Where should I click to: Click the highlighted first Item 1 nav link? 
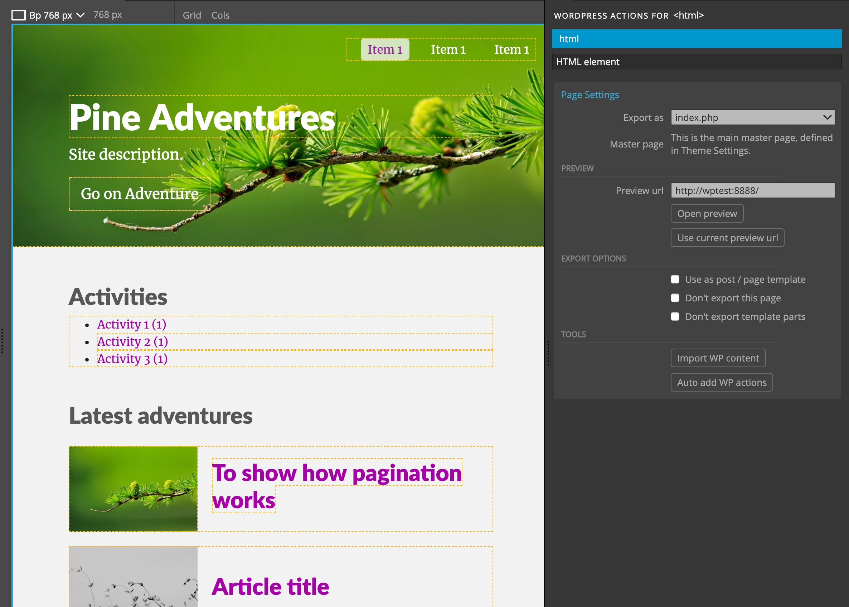click(385, 49)
